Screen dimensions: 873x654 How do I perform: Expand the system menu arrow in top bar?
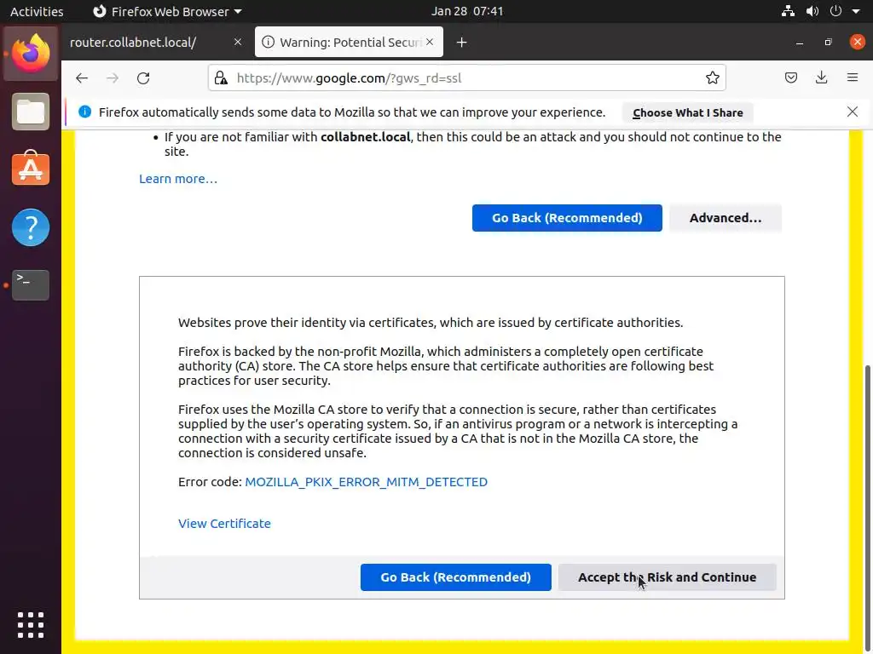coord(856,11)
